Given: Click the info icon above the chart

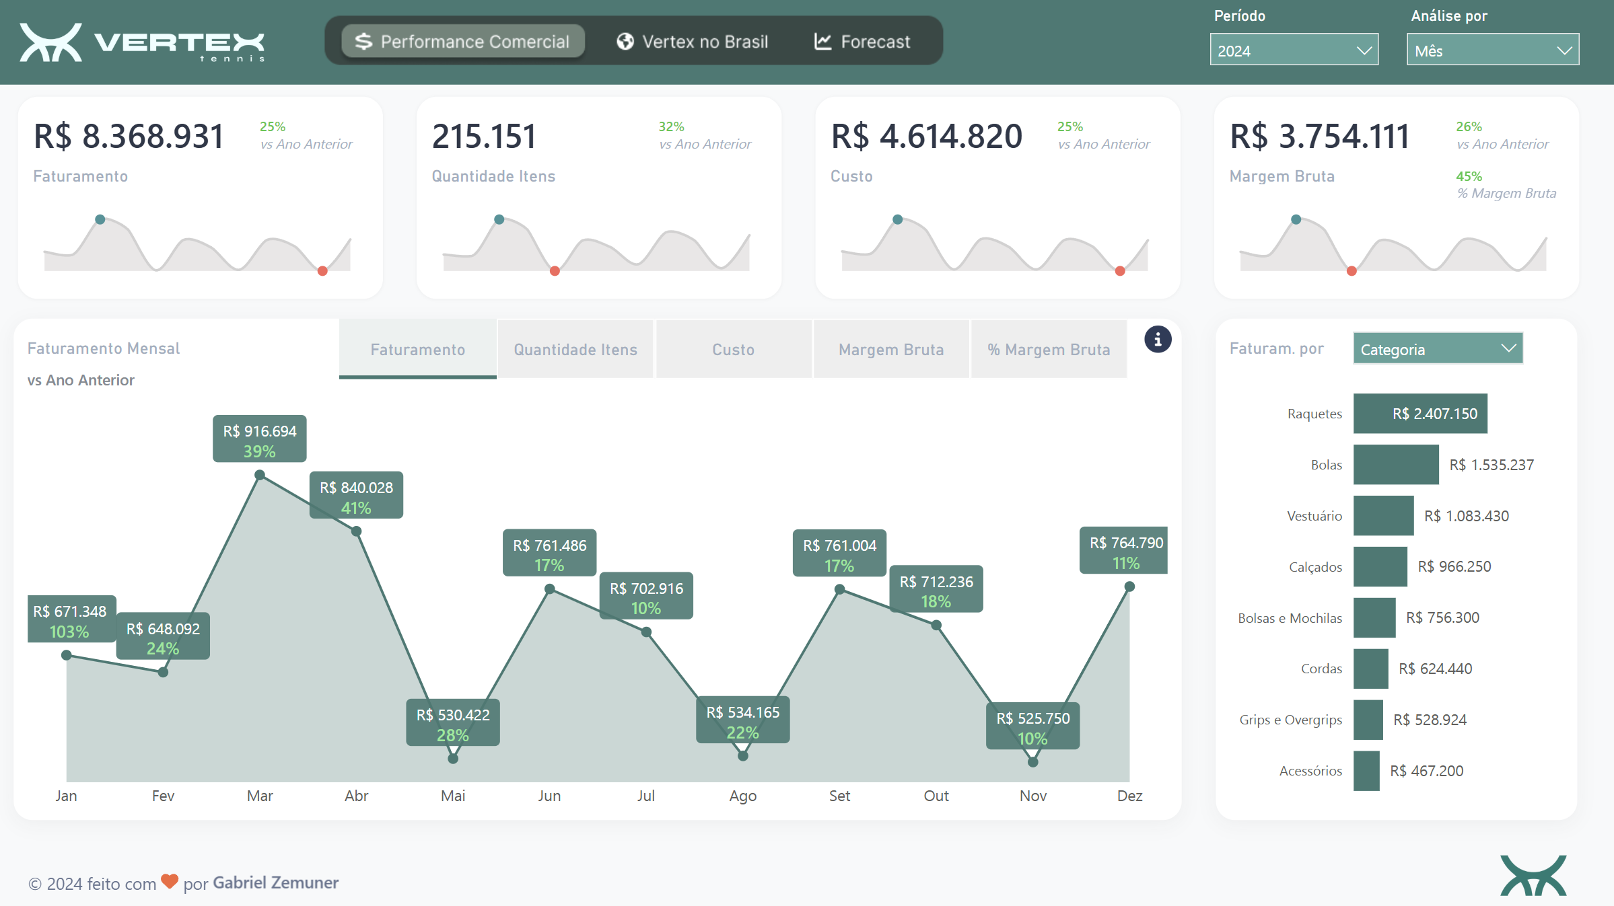Looking at the screenshot, I should click(x=1158, y=340).
